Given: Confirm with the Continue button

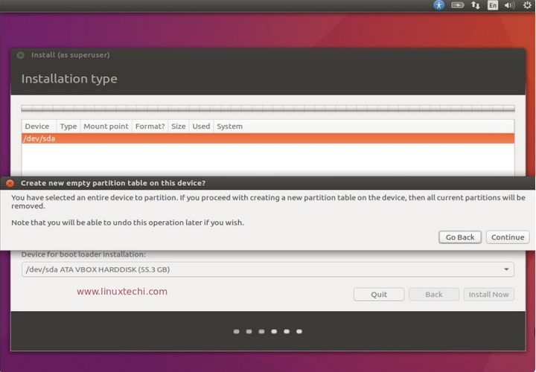Looking at the screenshot, I should (508, 237).
